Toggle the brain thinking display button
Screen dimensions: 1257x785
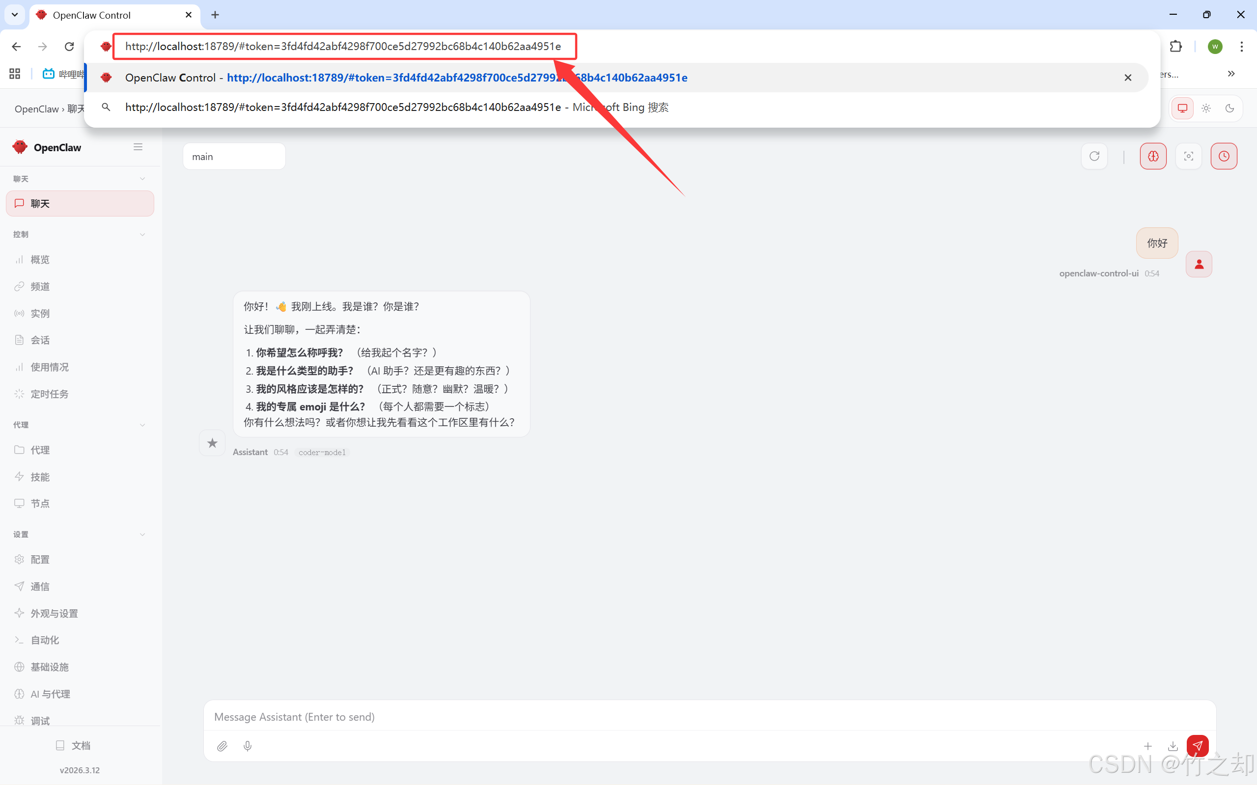point(1153,156)
